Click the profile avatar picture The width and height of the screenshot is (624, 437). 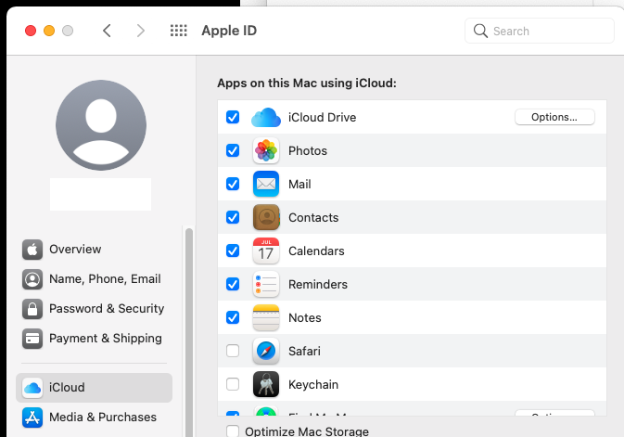pyautogui.click(x=101, y=125)
